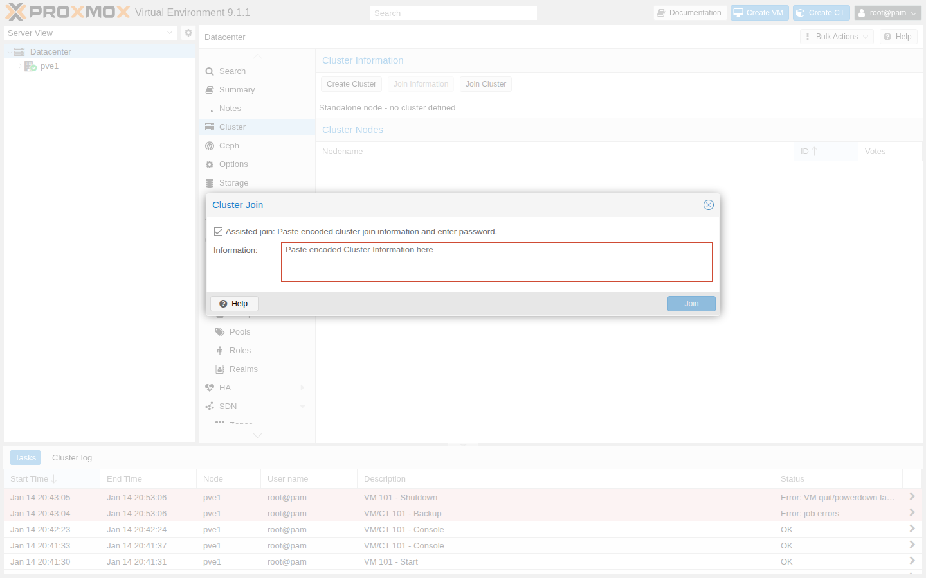926x578 pixels.
Task: Click the SDN network icon
Action: point(210,407)
